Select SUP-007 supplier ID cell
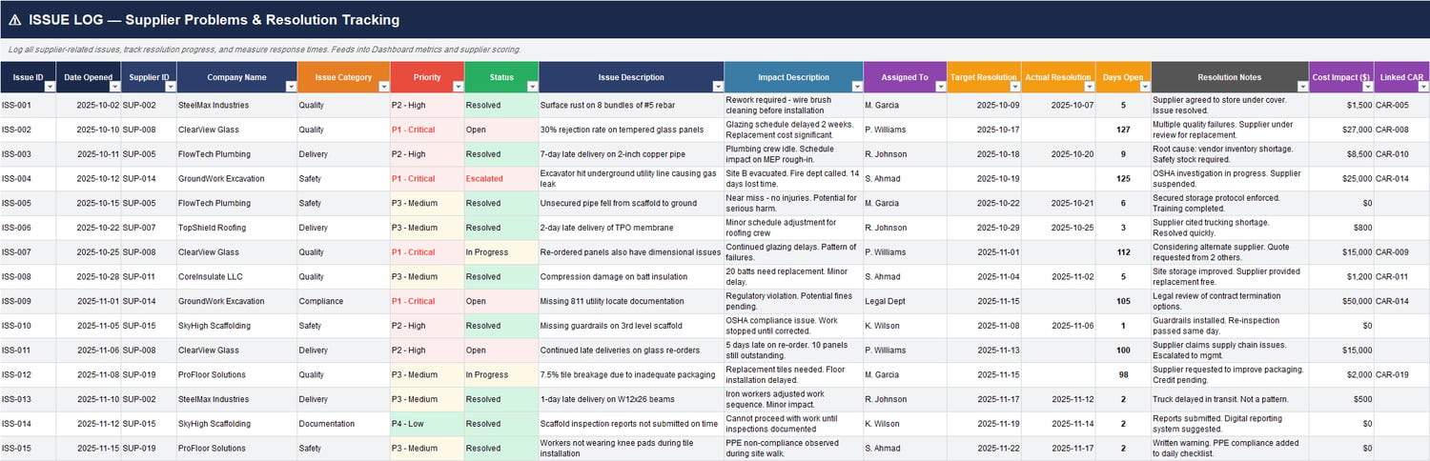 tap(149, 228)
